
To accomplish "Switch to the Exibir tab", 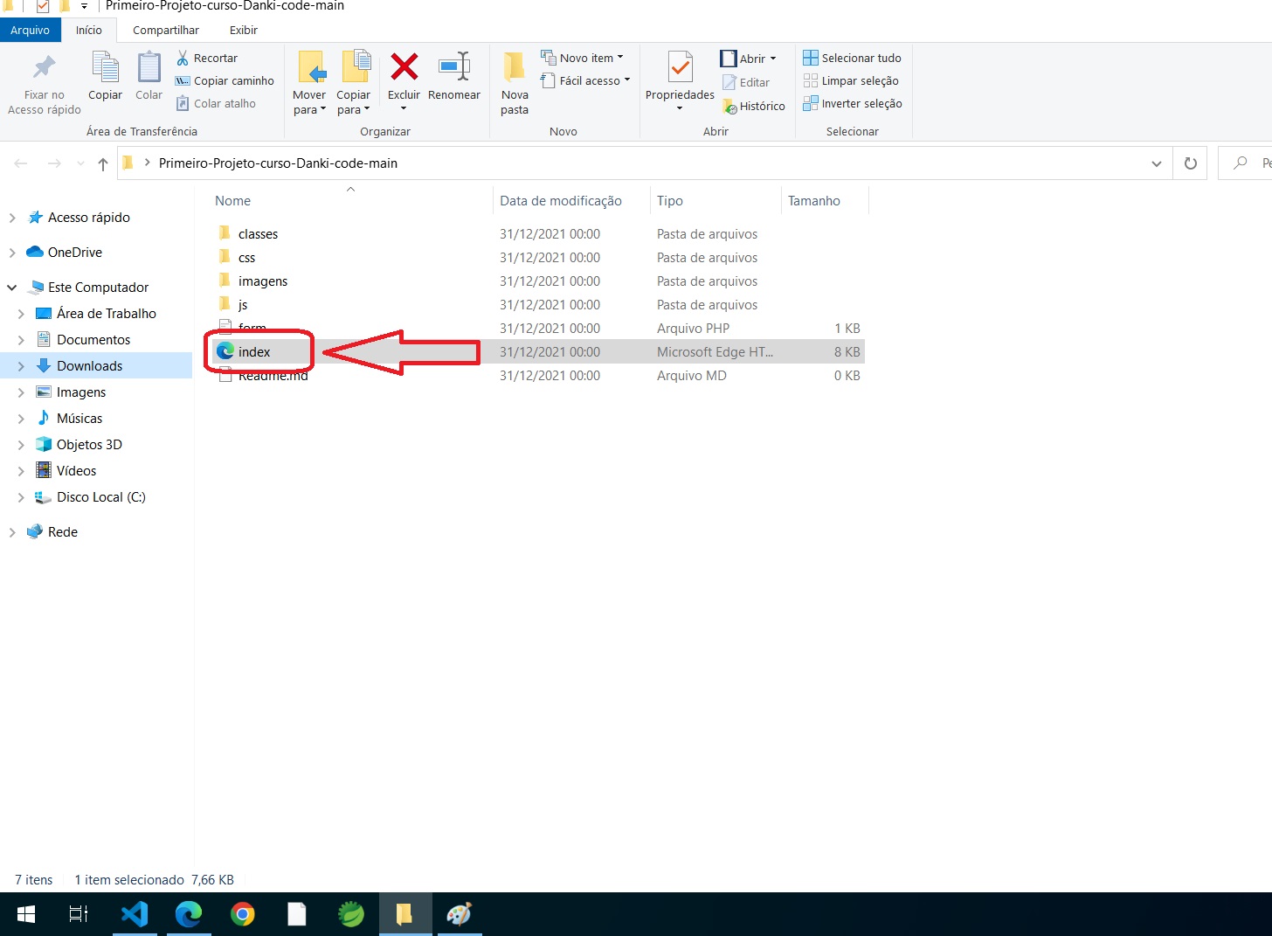I will 244,30.
